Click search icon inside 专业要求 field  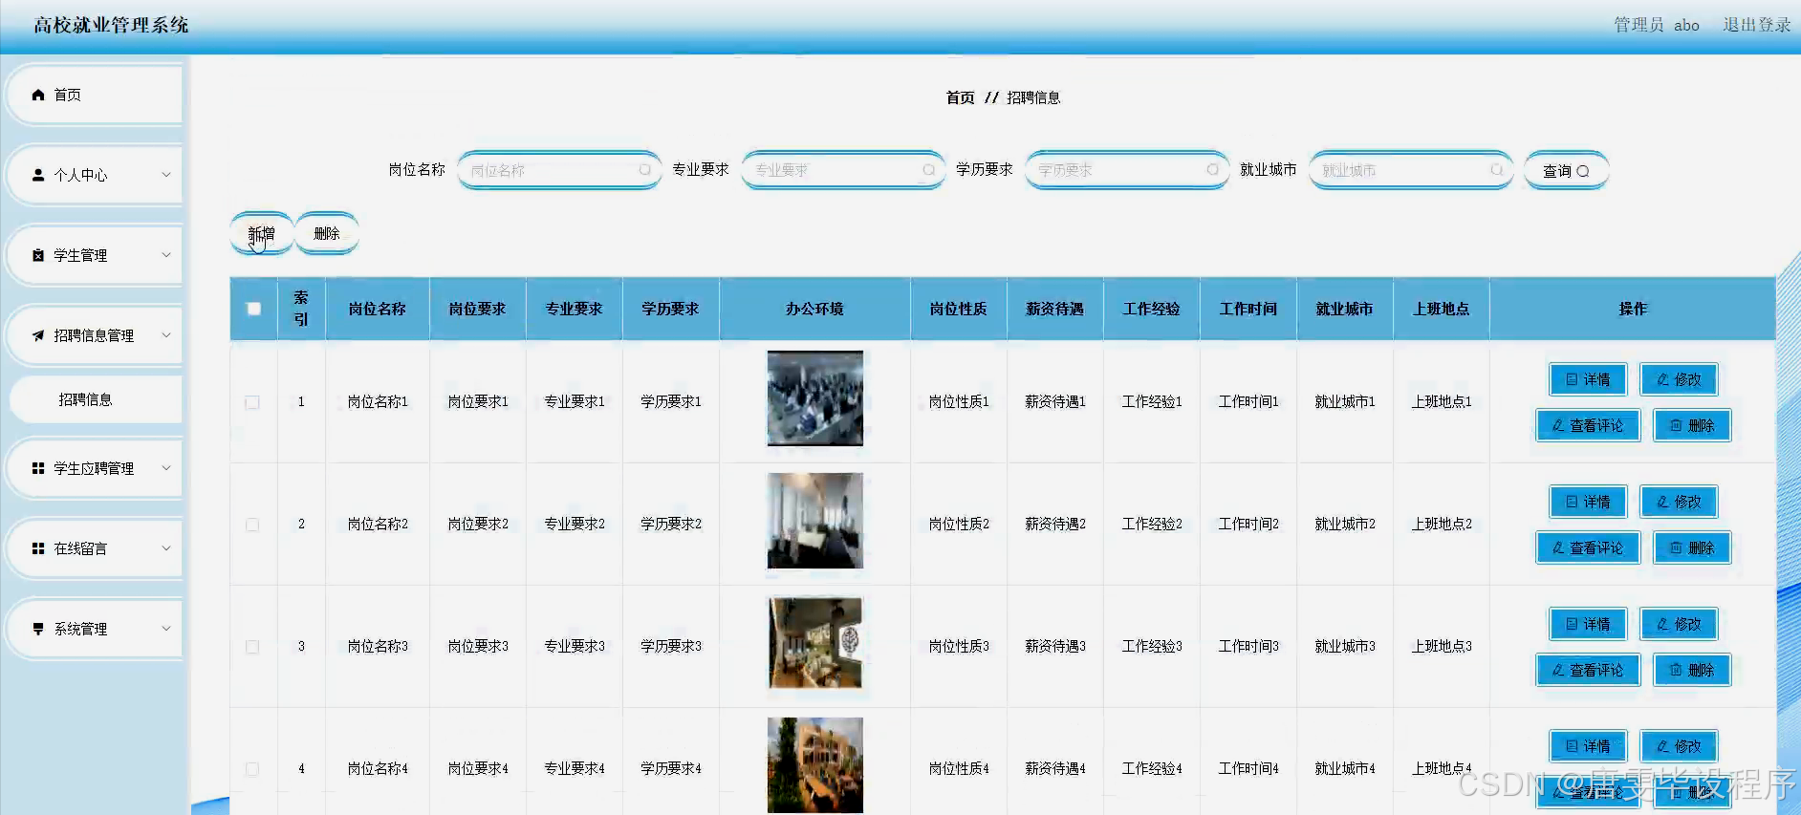928,170
